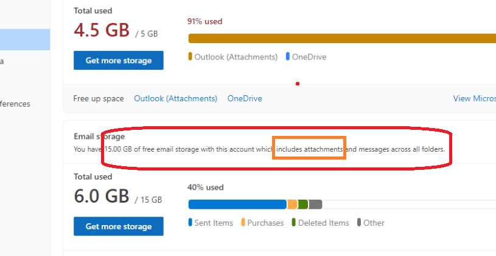Click the Sent Items legend entry
The width and height of the screenshot is (496, 256).
(x=211, y=223)
